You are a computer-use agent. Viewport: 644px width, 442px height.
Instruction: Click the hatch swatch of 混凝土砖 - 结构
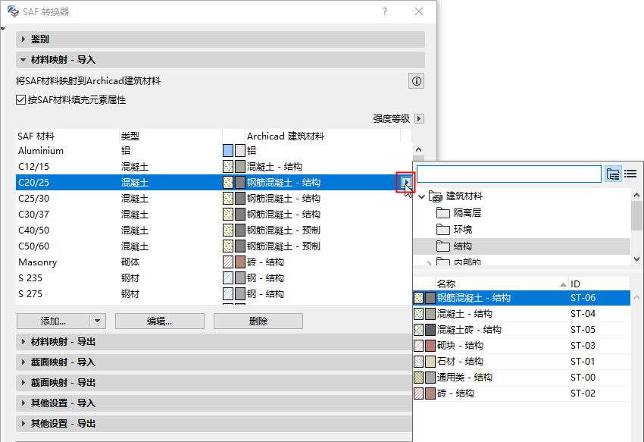point(418,330)
